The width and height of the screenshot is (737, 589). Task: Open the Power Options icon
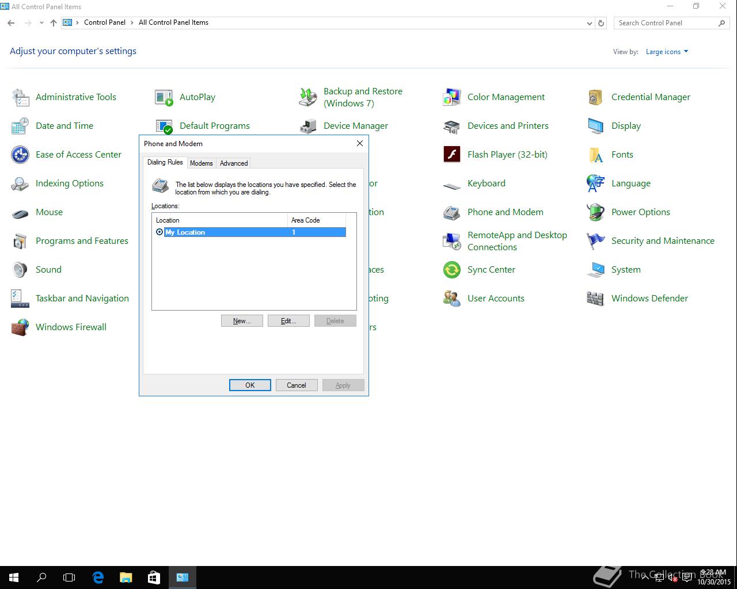(x=596, y=212)
